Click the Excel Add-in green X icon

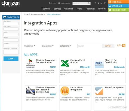pos(65,63)
